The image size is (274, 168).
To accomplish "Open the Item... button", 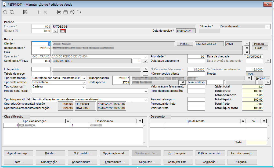I will (18, 162).
